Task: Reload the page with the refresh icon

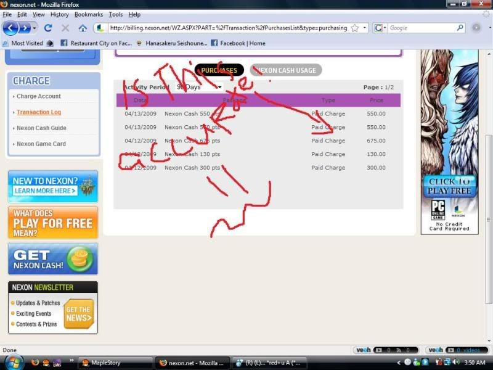Action: click(x=49, y=28)
